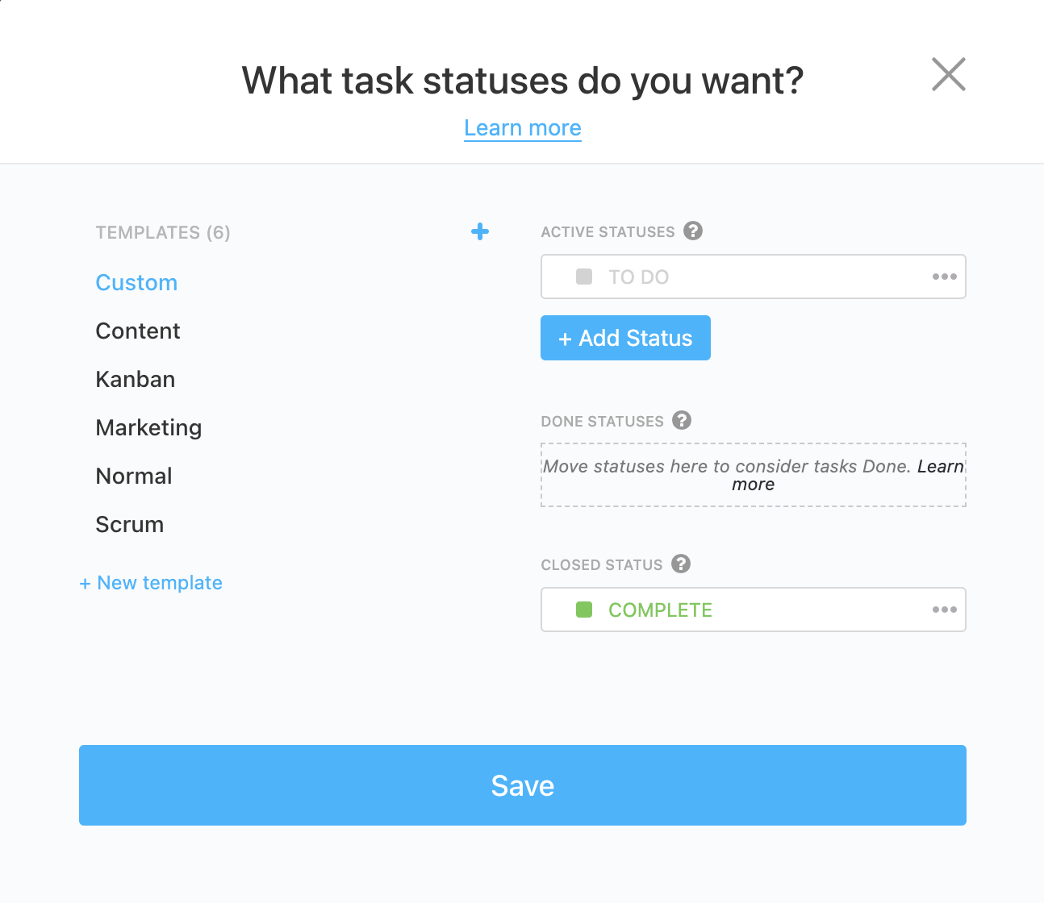Select the Custom template
This screenshot has height=903, width=1044.
[x=136, y=283]
